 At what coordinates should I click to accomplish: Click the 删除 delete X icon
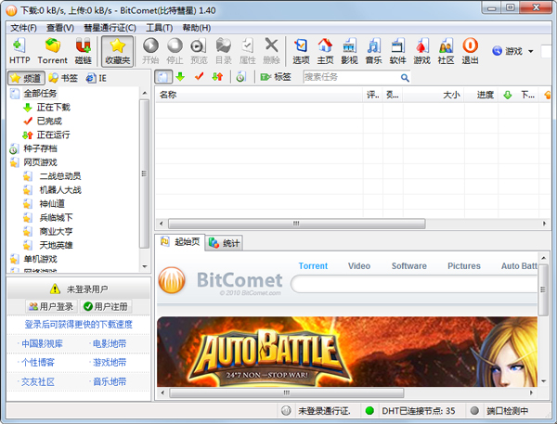pyautogui.click(x=271, y=51)
